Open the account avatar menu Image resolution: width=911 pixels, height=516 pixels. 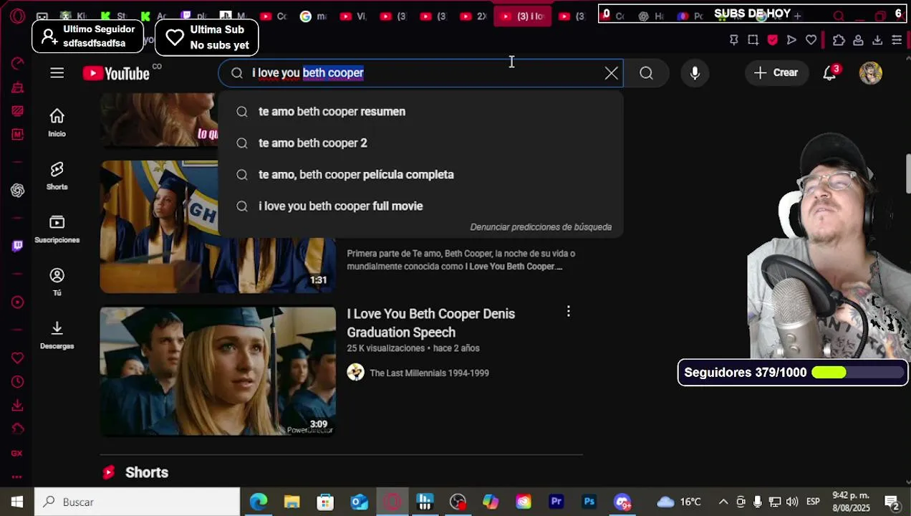coord(871,72)
